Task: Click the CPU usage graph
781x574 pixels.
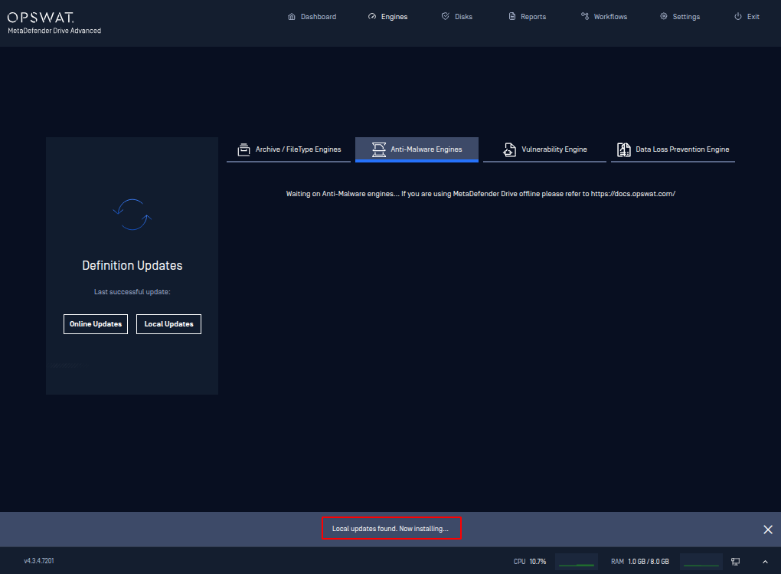Action: coord(577,562)
